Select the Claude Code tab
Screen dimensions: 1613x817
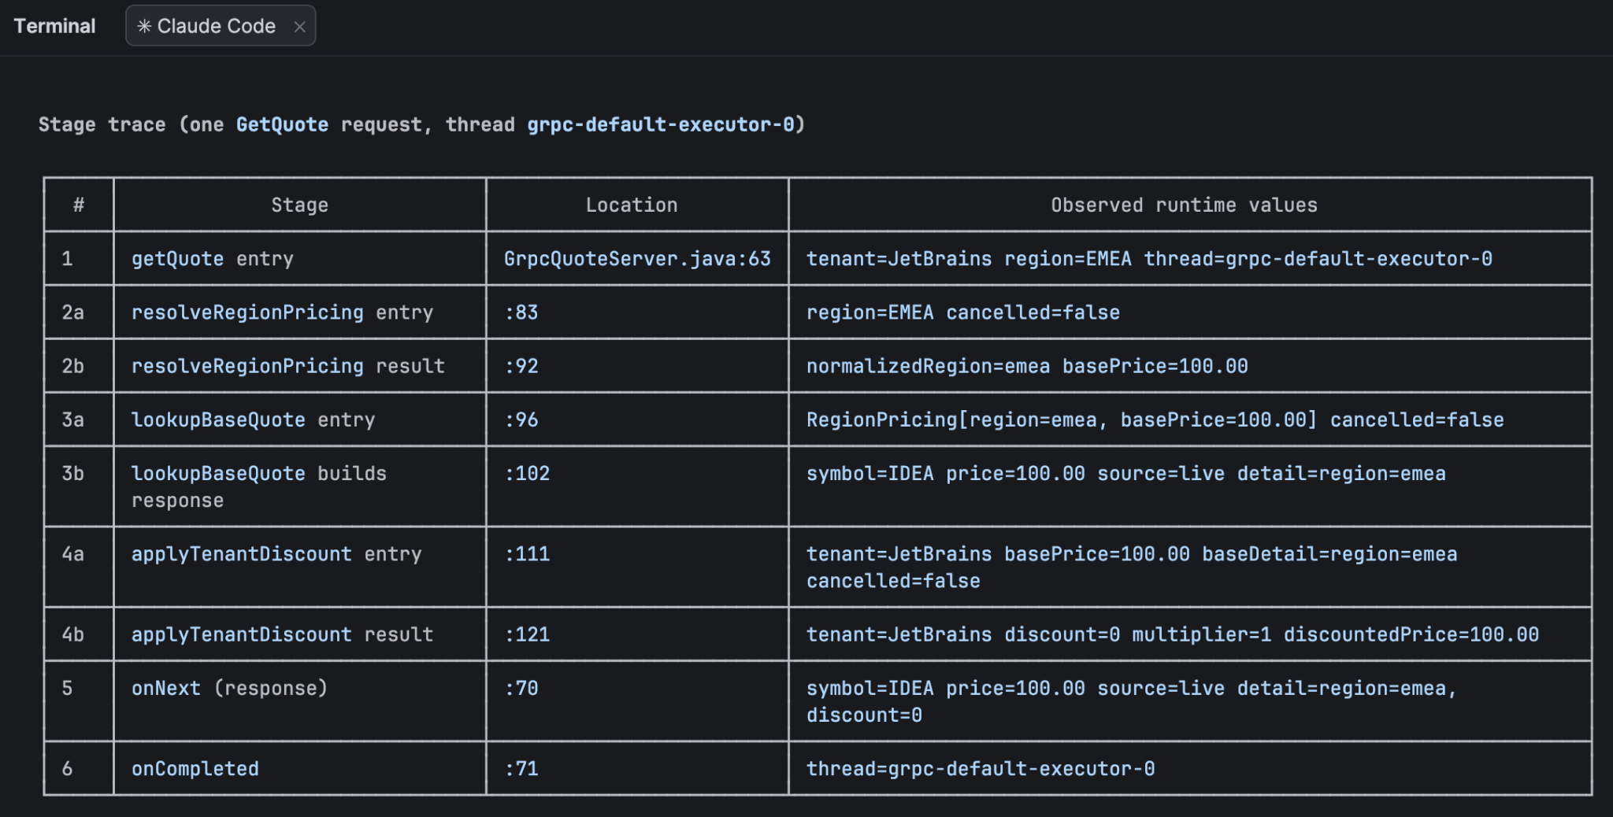point(221,26)
